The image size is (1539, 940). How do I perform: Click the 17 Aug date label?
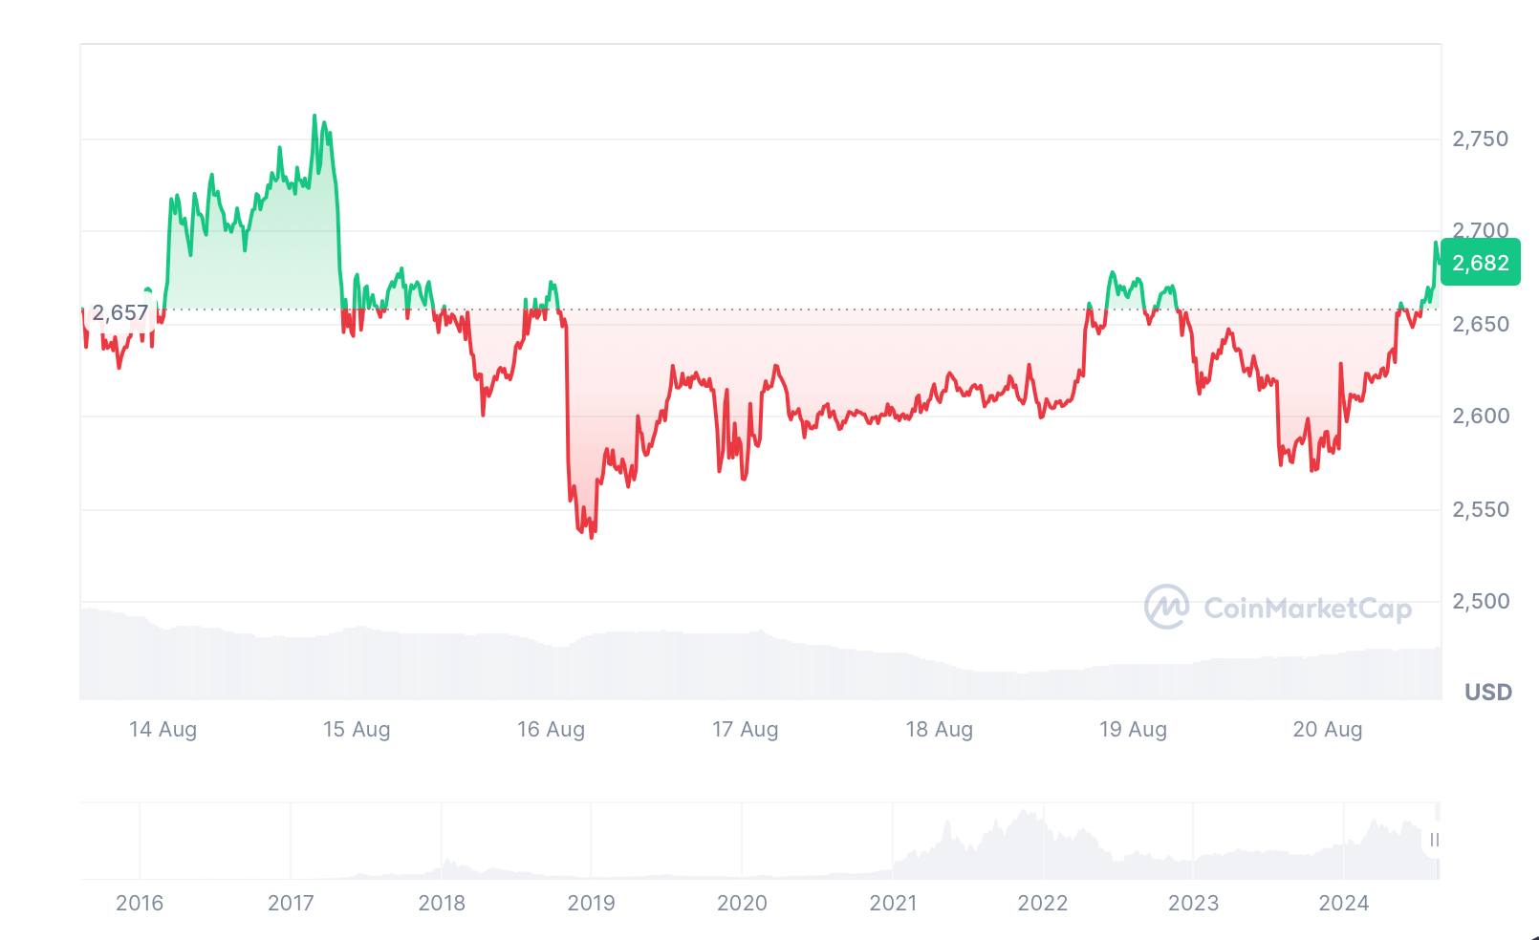click(745, 729)
